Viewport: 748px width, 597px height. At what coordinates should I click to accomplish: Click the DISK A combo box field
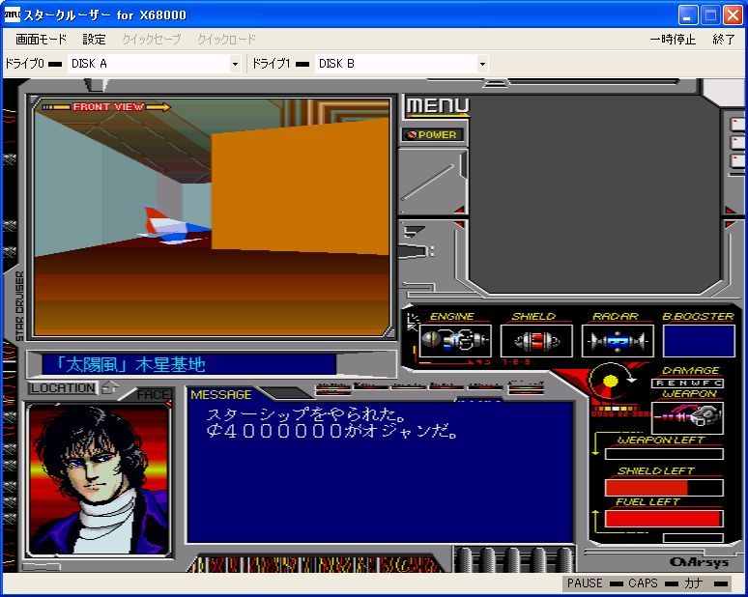(154, 64)
